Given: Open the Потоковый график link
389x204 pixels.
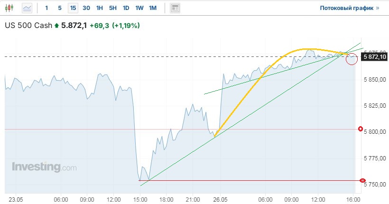Looking at the screenshot, I should click(346, 8).
